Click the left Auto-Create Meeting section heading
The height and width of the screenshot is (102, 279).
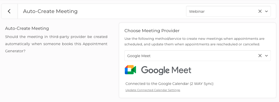point(27,28)
